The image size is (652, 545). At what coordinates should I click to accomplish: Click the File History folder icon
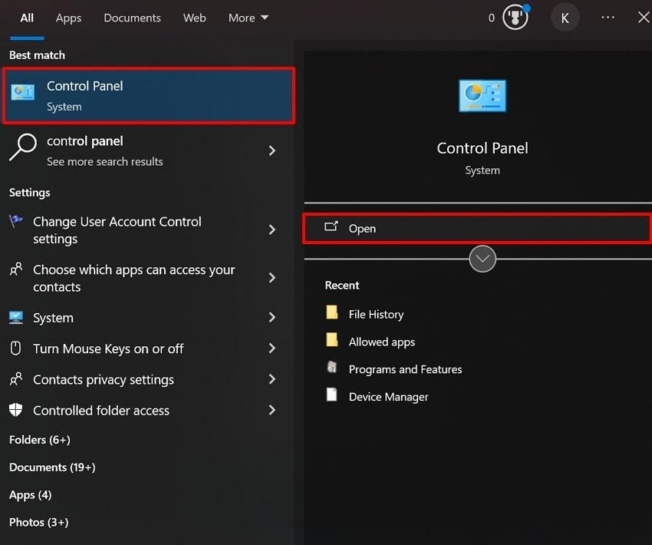click(x=332, y=313)
